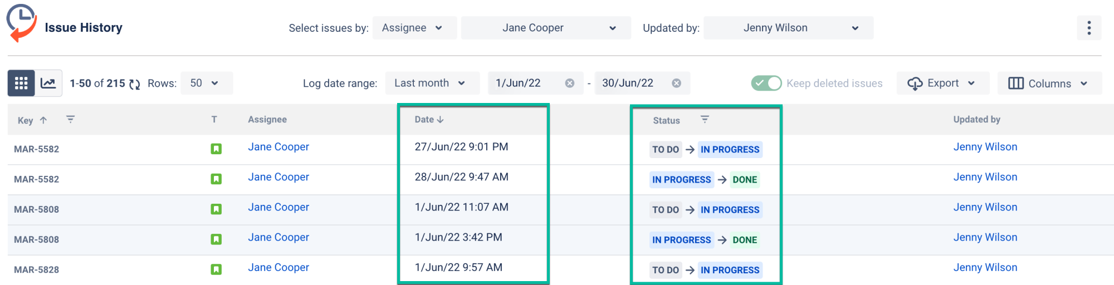Click Jane Cooper link in 27/Jun/22 row
1114x285 pixels.
pyautogui.click(x=278, y=147)
